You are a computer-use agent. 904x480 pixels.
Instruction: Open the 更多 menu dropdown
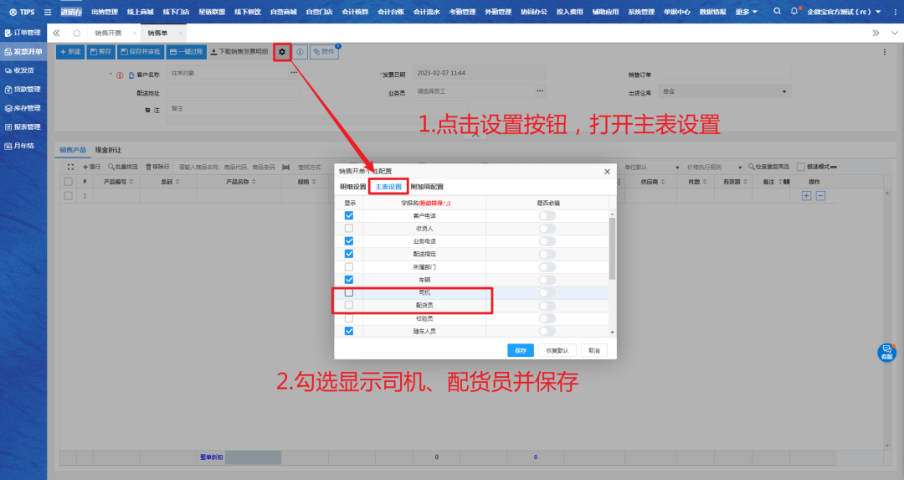tap(747, 12)
